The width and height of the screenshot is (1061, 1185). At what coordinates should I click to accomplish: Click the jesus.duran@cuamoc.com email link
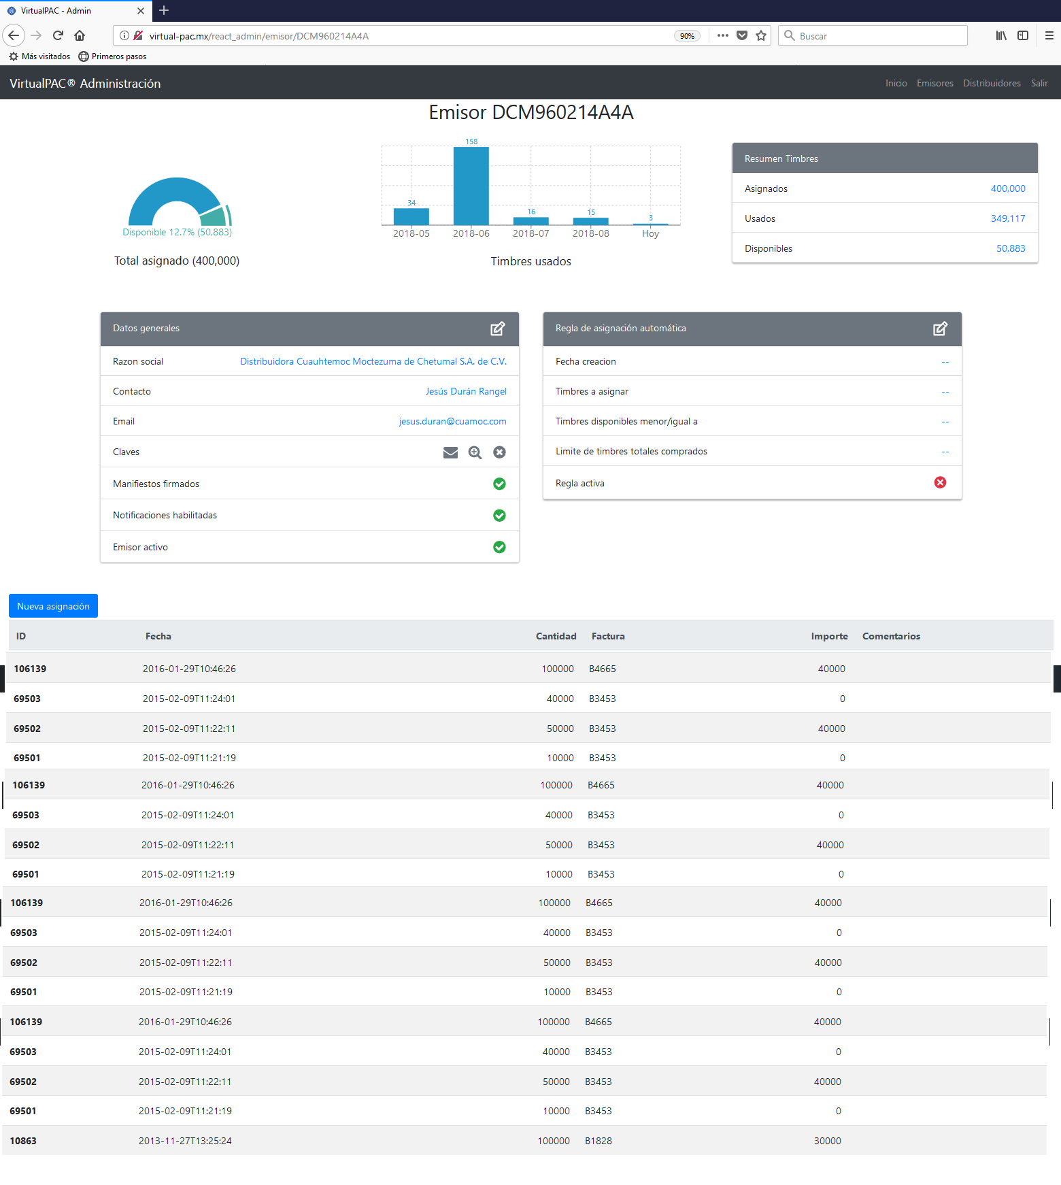pyautogui.click(x=452, y=422)
